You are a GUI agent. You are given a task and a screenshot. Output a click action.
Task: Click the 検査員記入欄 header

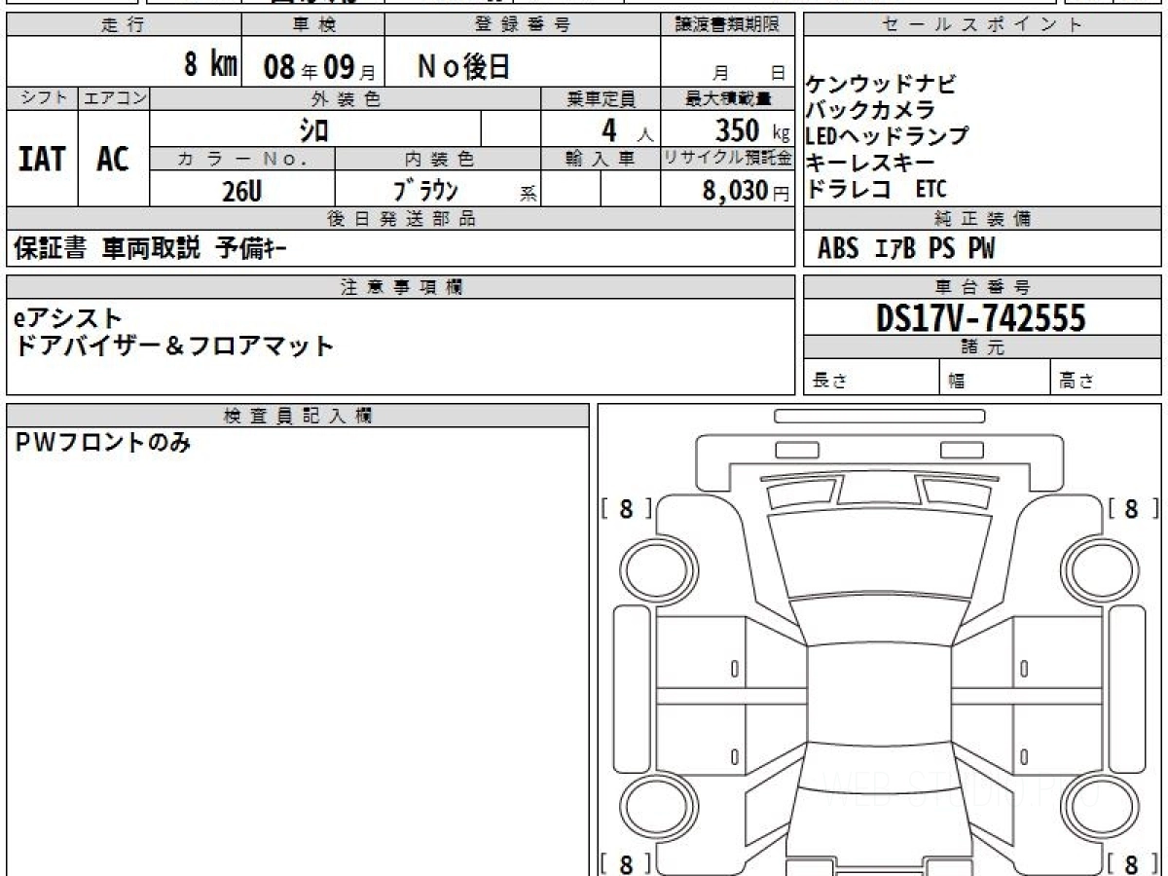coord(298,416)
